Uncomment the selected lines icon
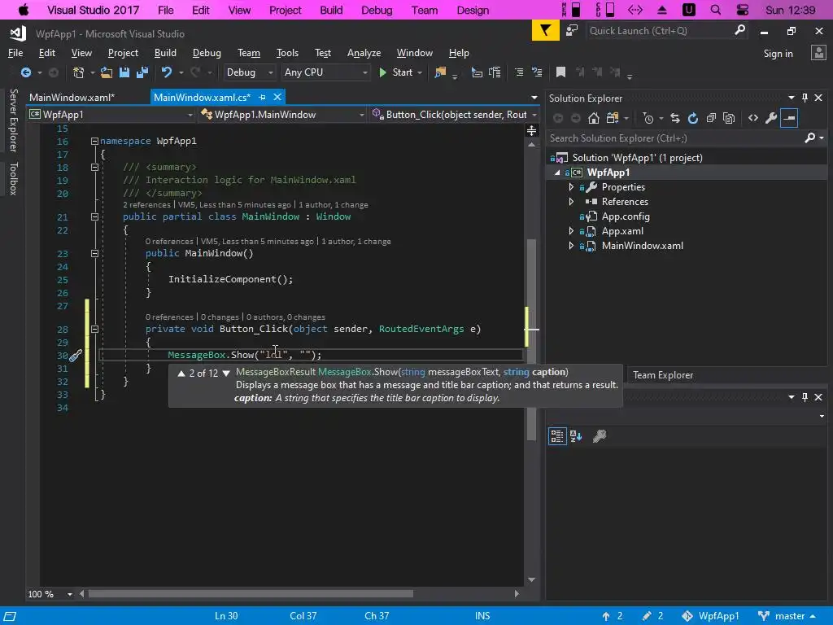The image size is (833, 625). 537,72
